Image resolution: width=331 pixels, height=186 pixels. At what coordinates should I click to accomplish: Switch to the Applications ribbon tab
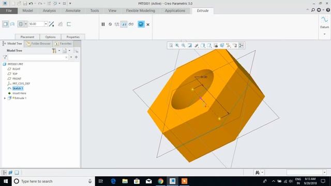coord(175,10)
